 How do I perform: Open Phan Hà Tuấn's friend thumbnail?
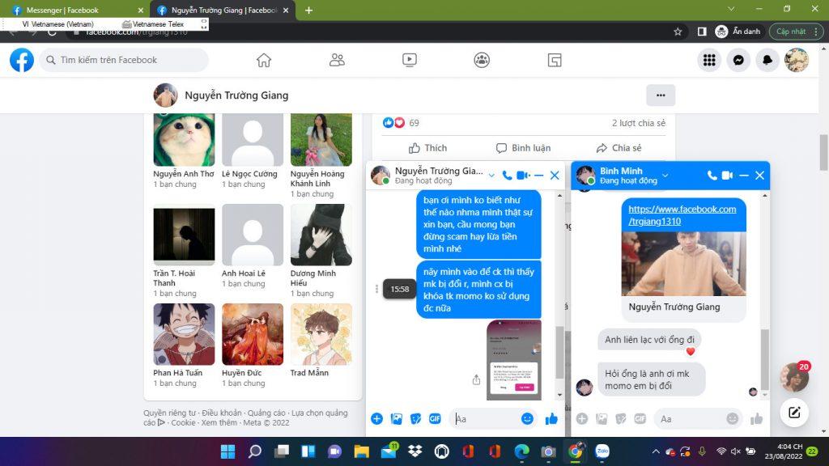point(184,334)
